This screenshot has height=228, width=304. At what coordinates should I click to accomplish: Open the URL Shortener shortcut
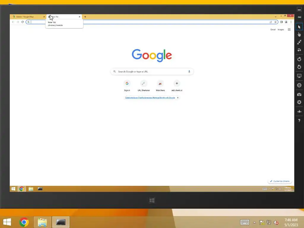pos(144,86)
